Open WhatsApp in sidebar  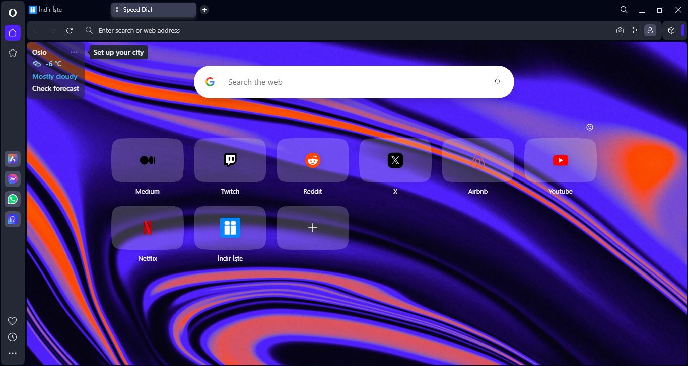(13, 199)
